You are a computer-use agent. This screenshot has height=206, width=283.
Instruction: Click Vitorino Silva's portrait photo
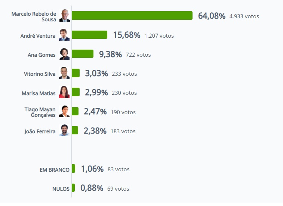[x=64, y=74]
